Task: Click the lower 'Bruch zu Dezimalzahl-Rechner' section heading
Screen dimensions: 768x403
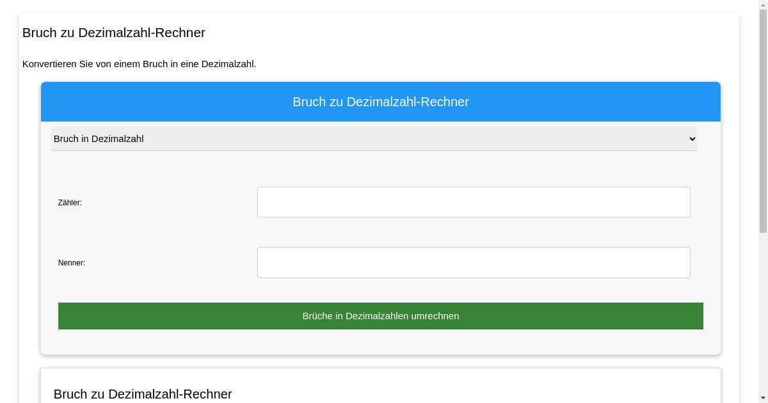Action: tap(143, 394)
